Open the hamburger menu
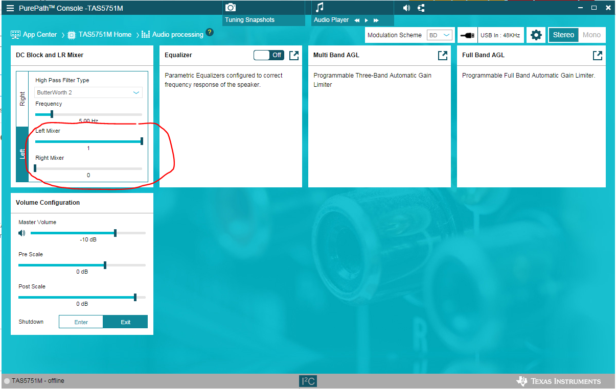 (x=10, y=8)
